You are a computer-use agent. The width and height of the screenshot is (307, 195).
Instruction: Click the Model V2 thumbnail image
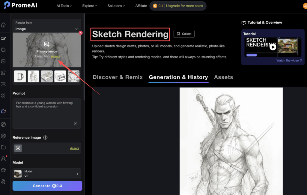(x=18, y=174)
